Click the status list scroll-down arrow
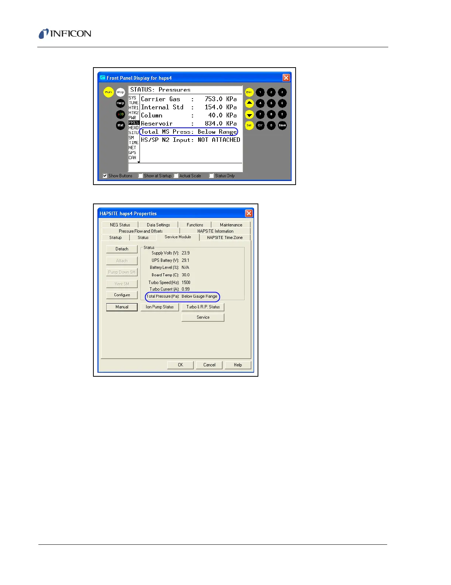This screenshot has width=451, height=585. click(138, 162)
